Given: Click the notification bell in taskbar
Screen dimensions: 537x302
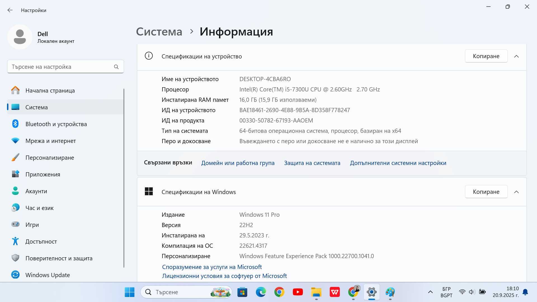Looking at the screenshot, I should point(525,292).
